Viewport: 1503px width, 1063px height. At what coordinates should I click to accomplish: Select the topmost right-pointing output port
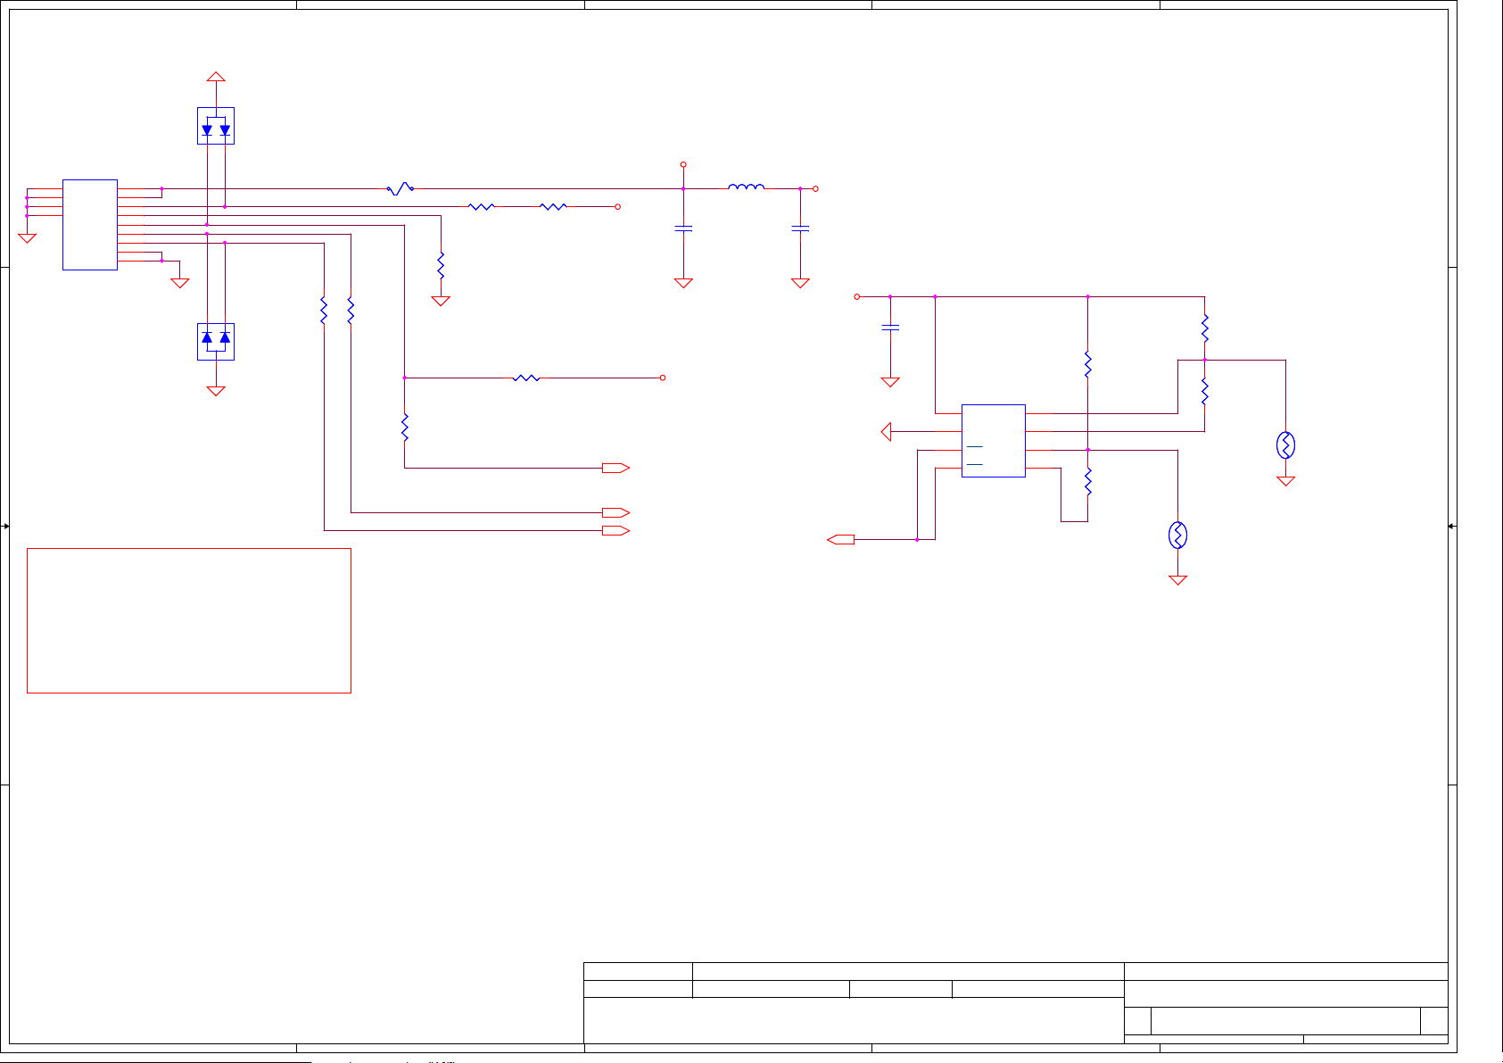pos(616,468)
